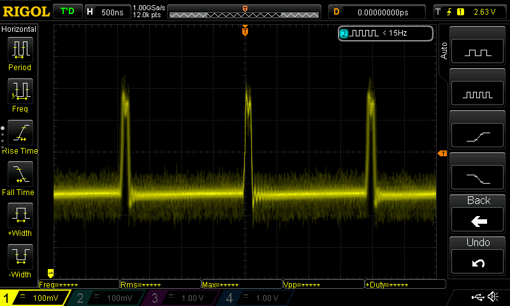Click the trigger level 2.63 V readout
The width and height of the screenshot is (510, 306).
coord(484,12)
